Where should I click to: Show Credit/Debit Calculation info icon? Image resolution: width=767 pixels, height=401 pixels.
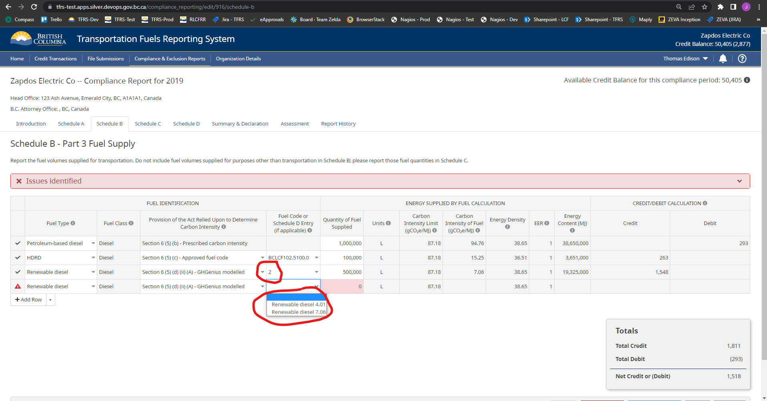pos(705,203)
